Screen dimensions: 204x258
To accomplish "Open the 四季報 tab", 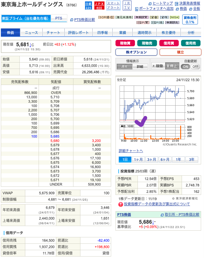I will [x=102, y=33].
